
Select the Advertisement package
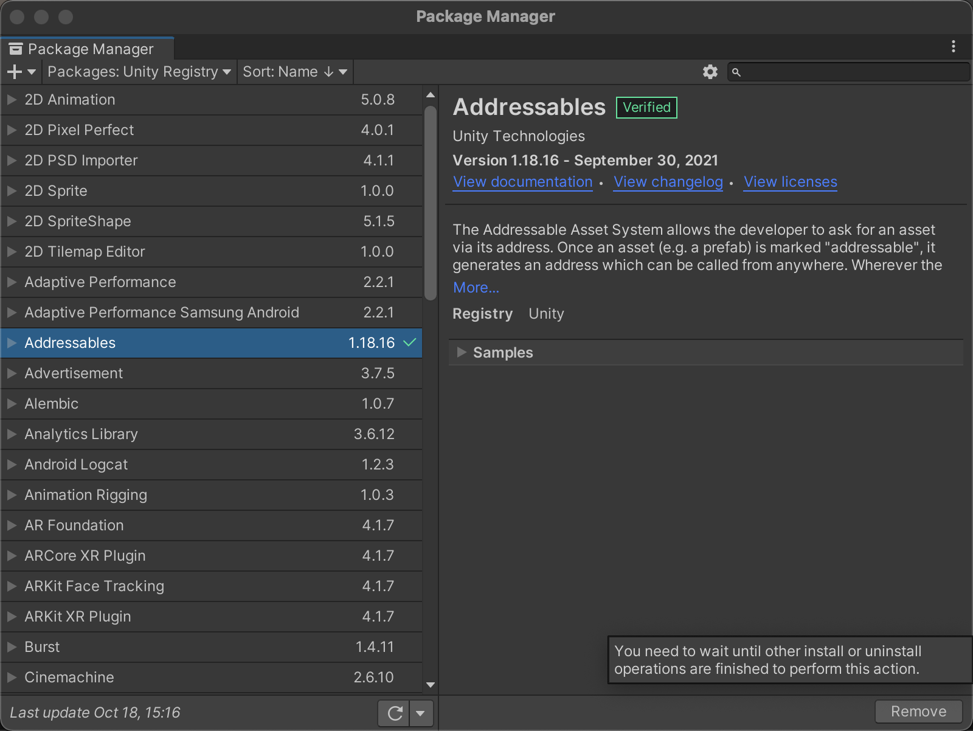(x=211, y=373)
